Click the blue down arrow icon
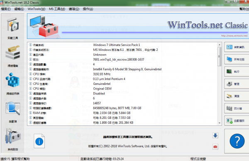Viewport: 249px width, 161px height. 215,135
